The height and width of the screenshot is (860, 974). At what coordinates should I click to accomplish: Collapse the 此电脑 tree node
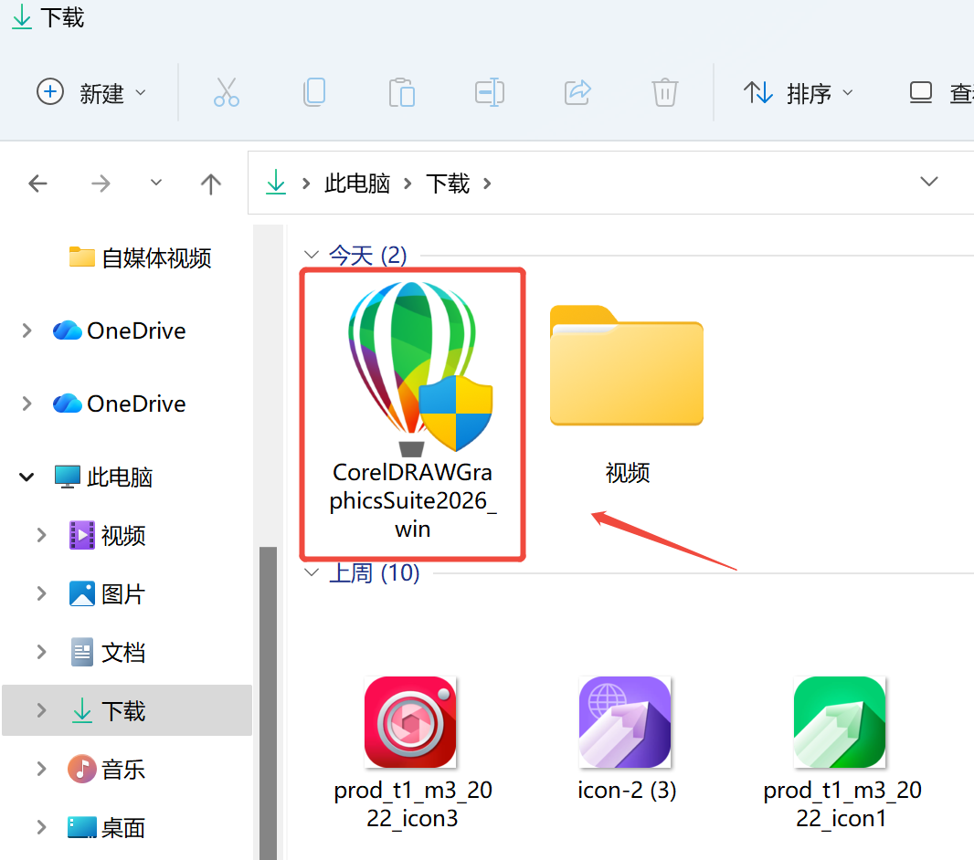[27, 477]
